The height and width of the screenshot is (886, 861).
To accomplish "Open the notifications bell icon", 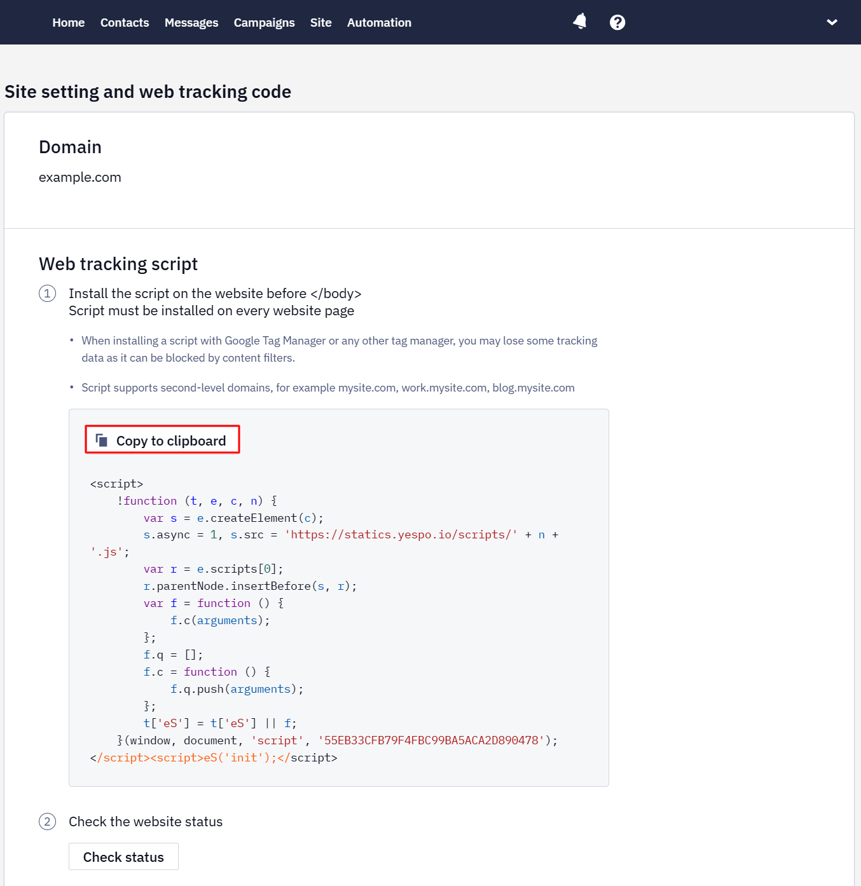I will [x=579, y=22].
